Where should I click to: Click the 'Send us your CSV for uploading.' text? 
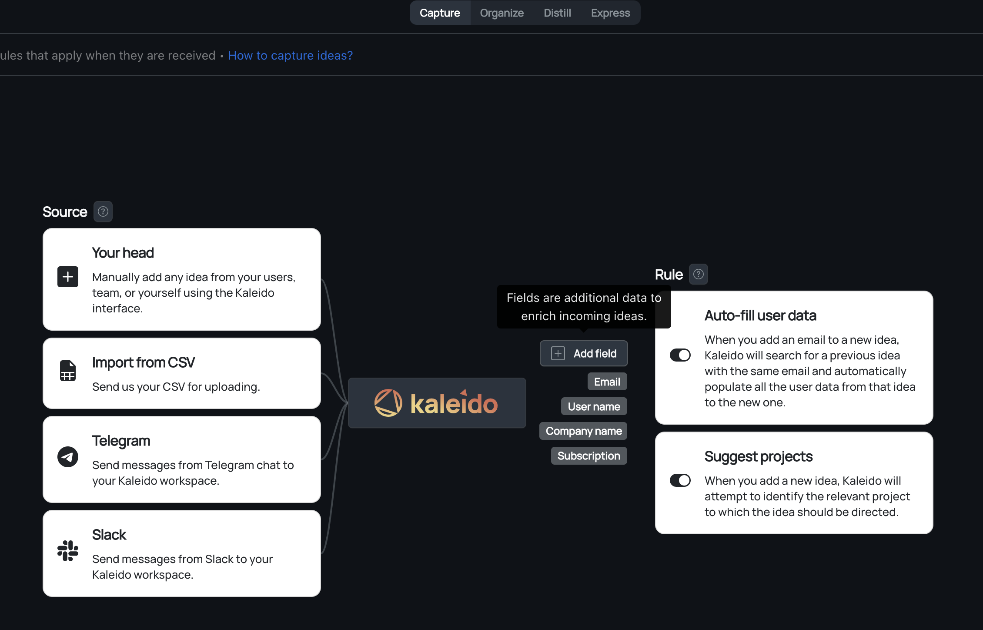point(176,387)
